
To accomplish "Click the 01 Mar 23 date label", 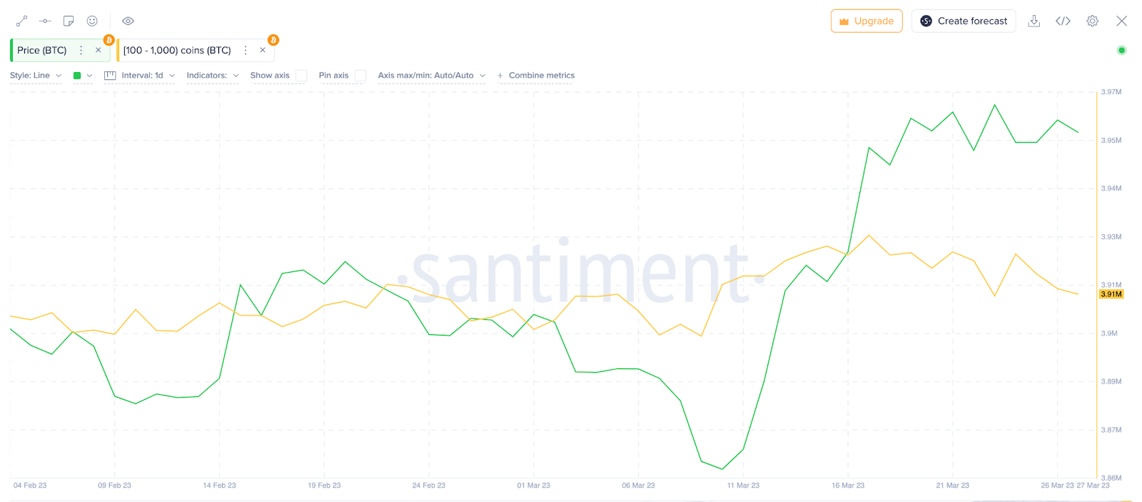I will tap(534, 486).
